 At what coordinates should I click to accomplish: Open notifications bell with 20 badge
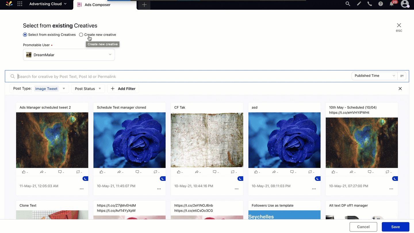point(392,4)
